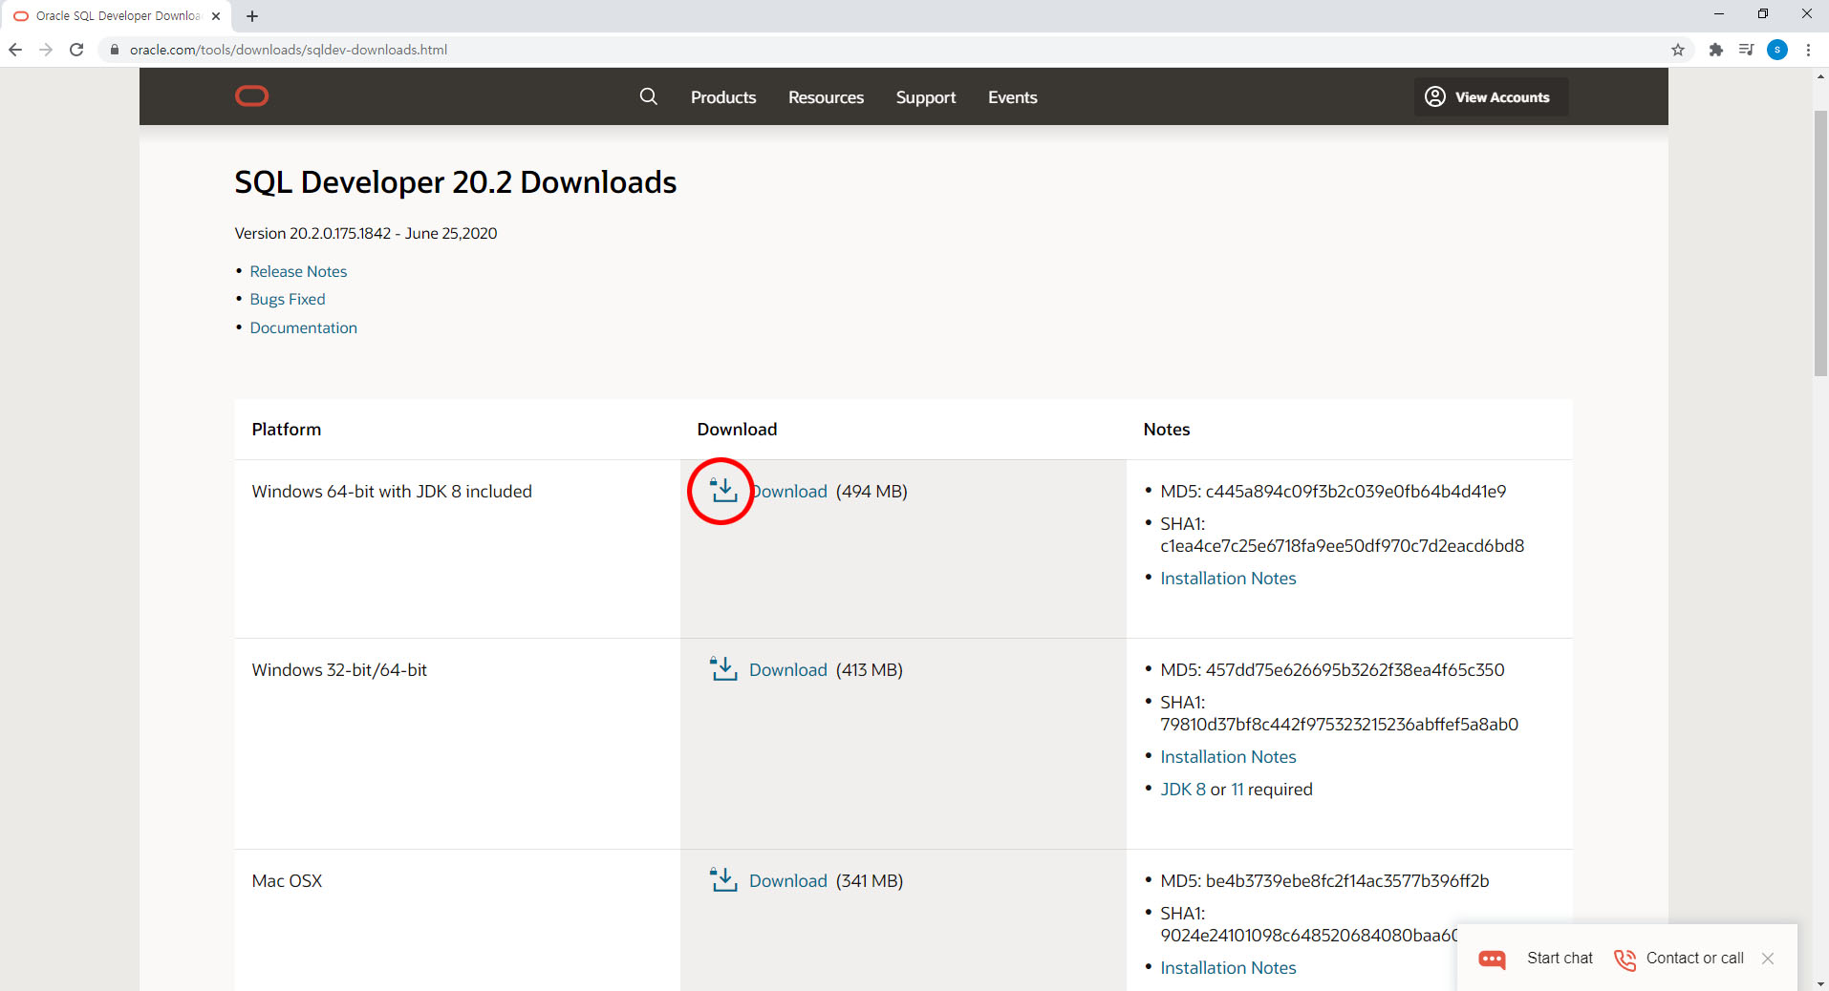Image resolution: width=1829 pixels, height=991 pixels.
Task: View the site lock security icon
Action: click(115, 50)
